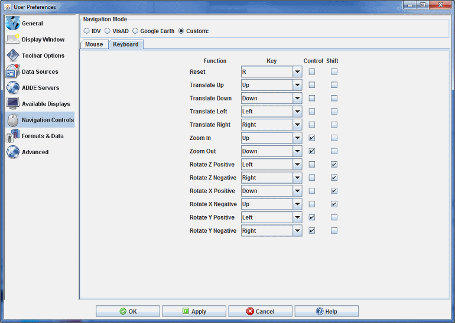The width and height of the screenshot is (455, 323).
Task: Open the Advanced preferences icon
Action: pyautogui.click(x=12, y=152)
